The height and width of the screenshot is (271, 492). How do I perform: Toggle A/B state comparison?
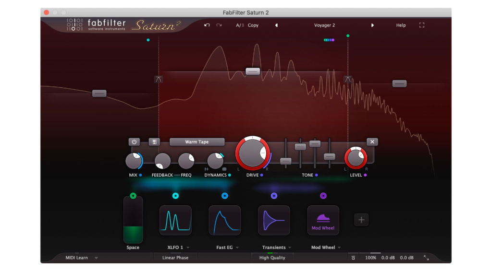(x=240, y=25)
